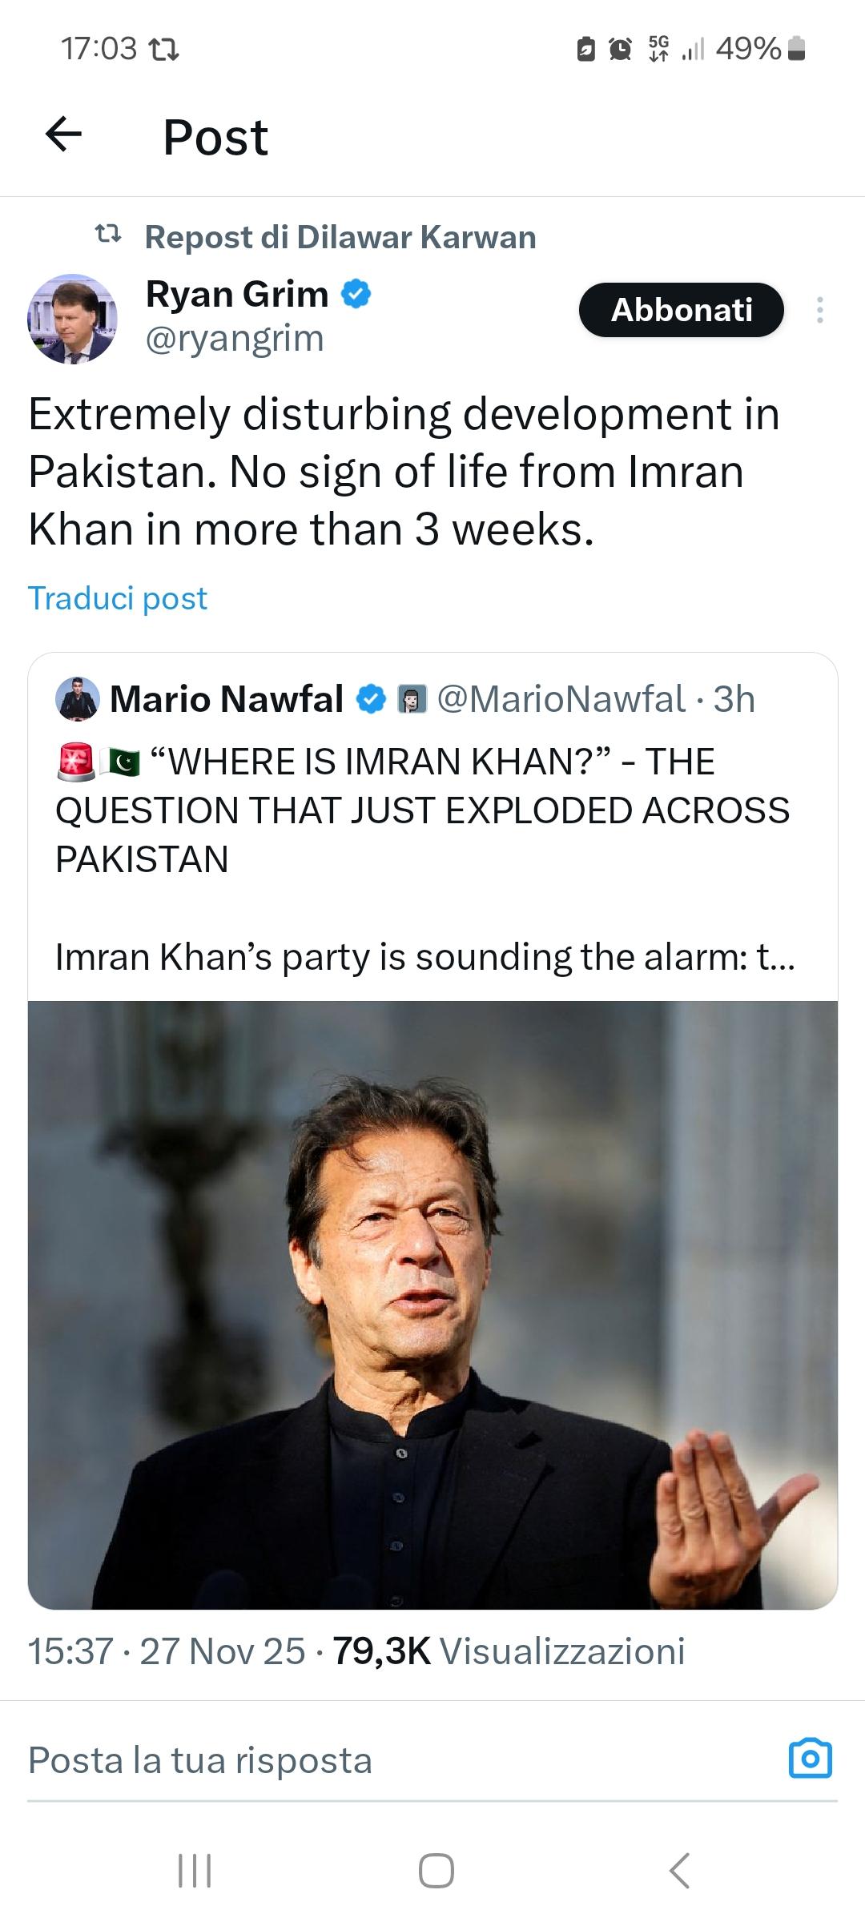This screenshot has height=1922, width=865.
Task: Open the Imran Khan photo
Action: [x=432, y=1305]
